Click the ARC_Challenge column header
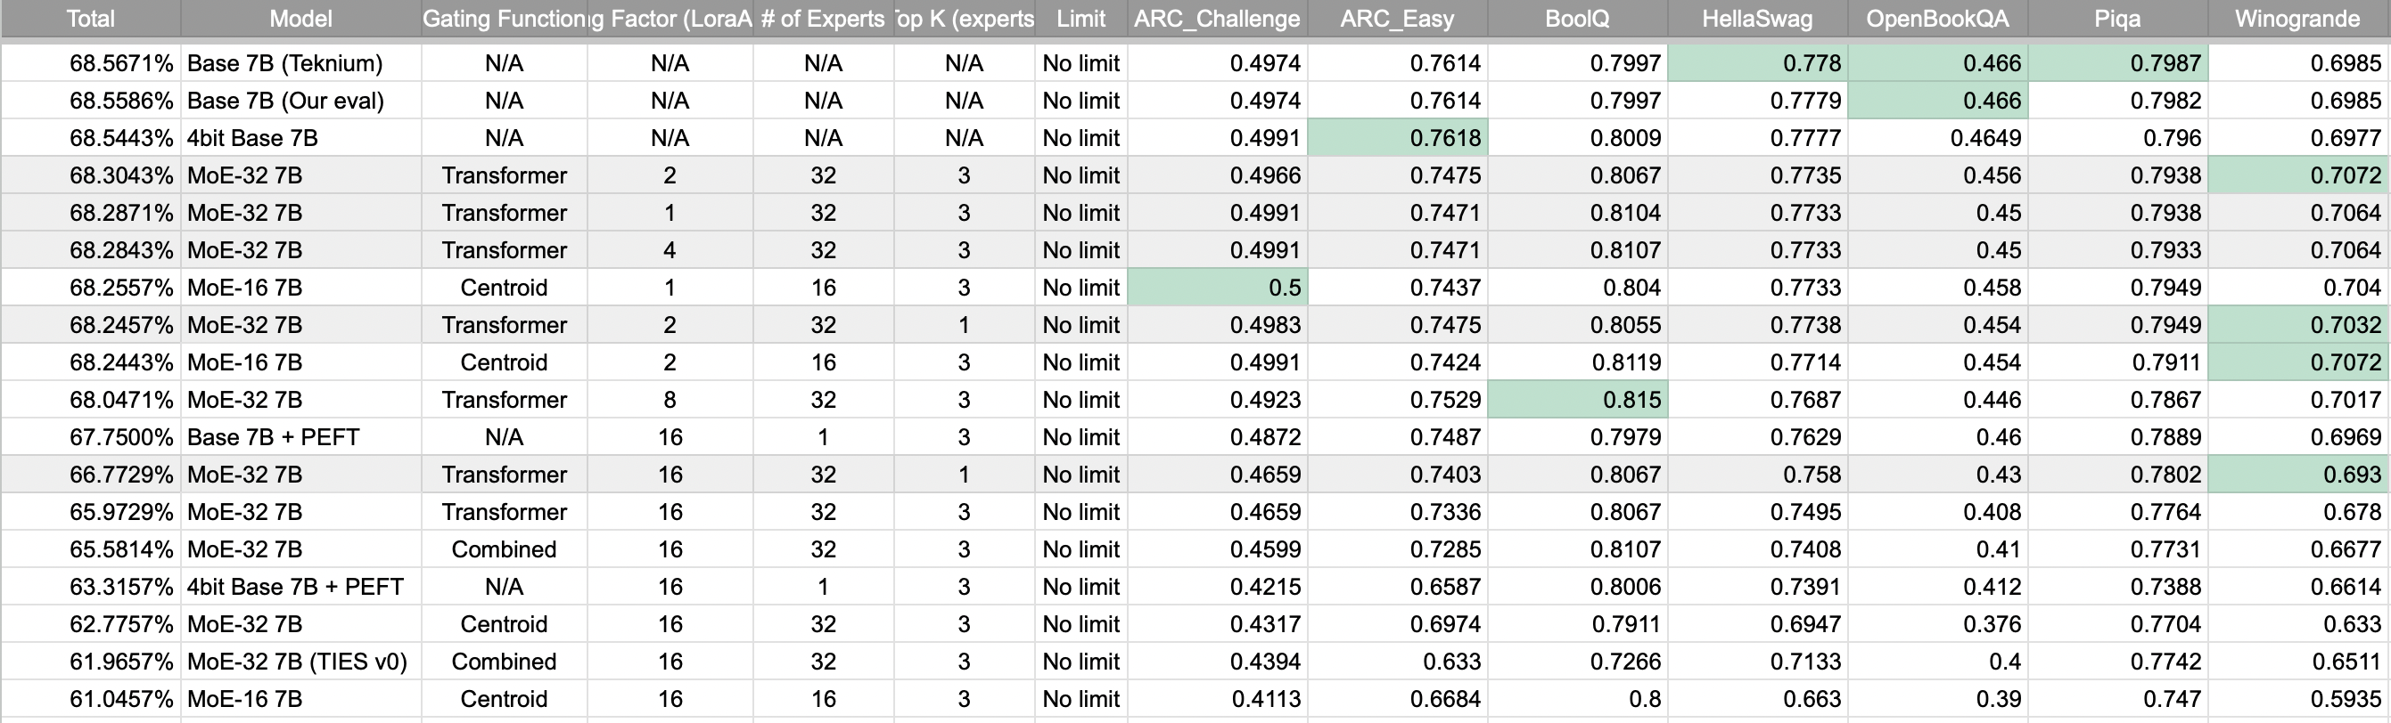2391x723 pixels. tap(1217, 19)
